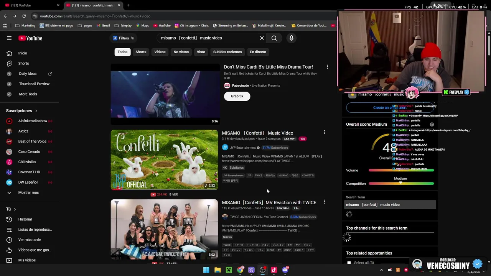Switch to the first (121) YouTube browser tab
The image size is (491, 276).
pos(31,5)
